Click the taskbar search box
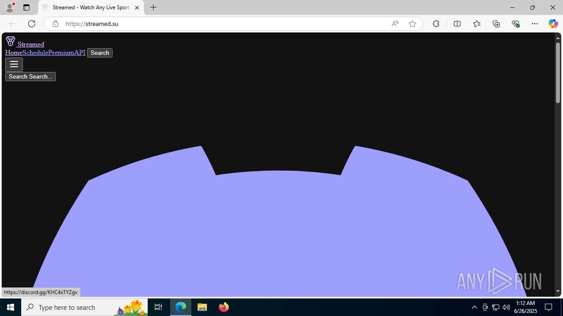The image size is (563, 316). point(84,307)
